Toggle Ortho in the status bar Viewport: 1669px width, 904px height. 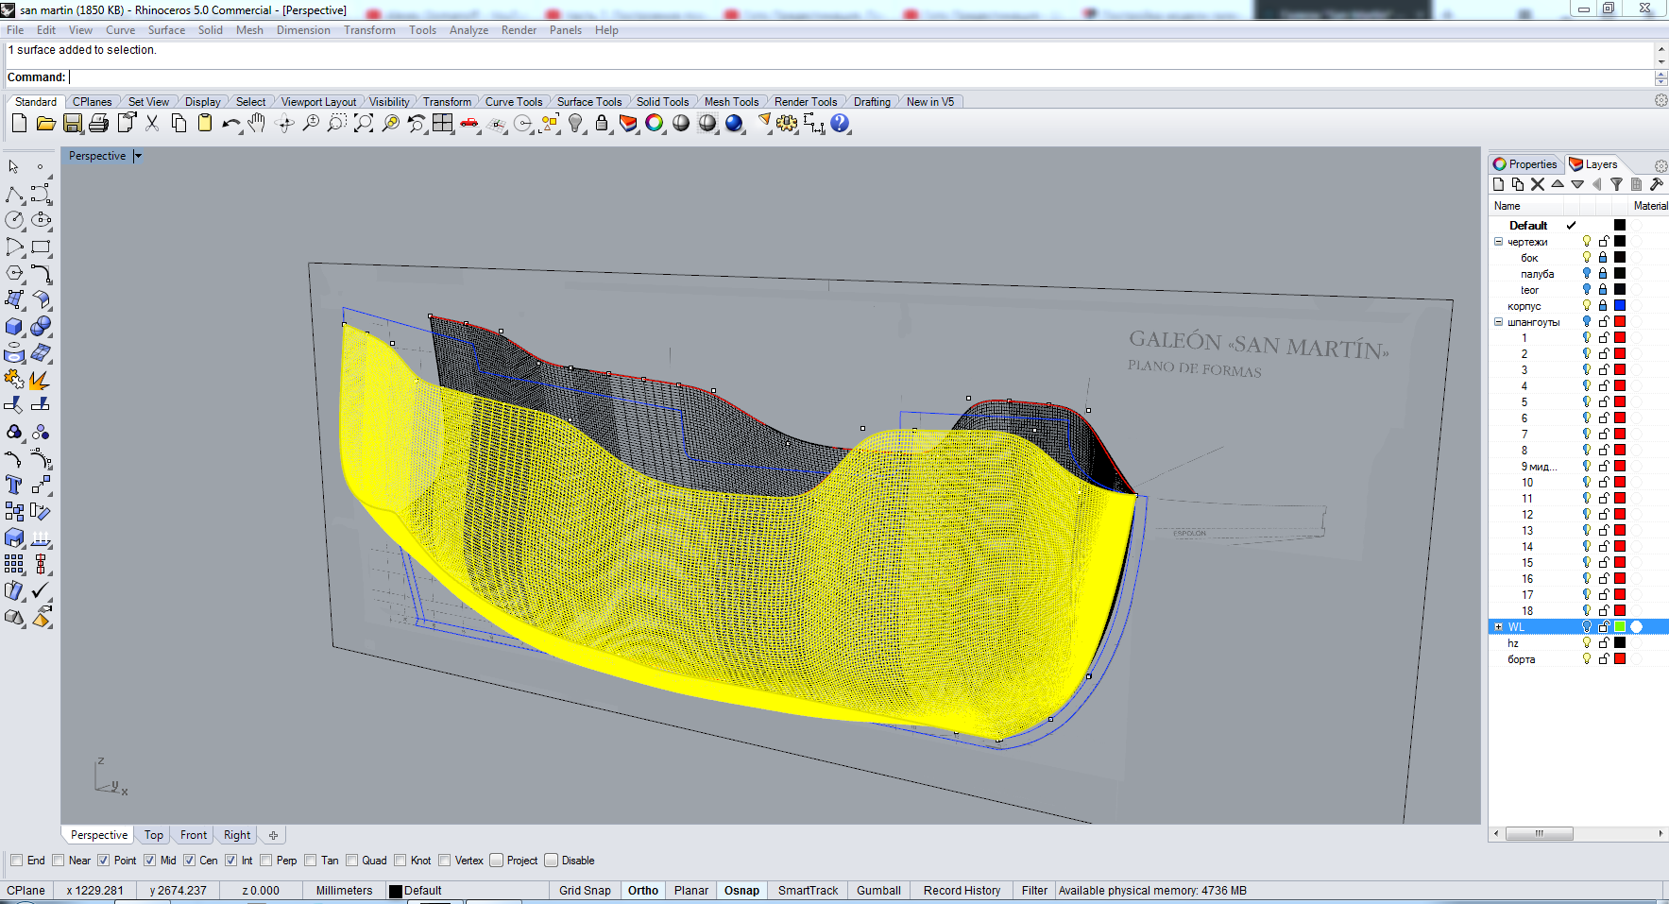pyautogui.click(x=642, y=891)
